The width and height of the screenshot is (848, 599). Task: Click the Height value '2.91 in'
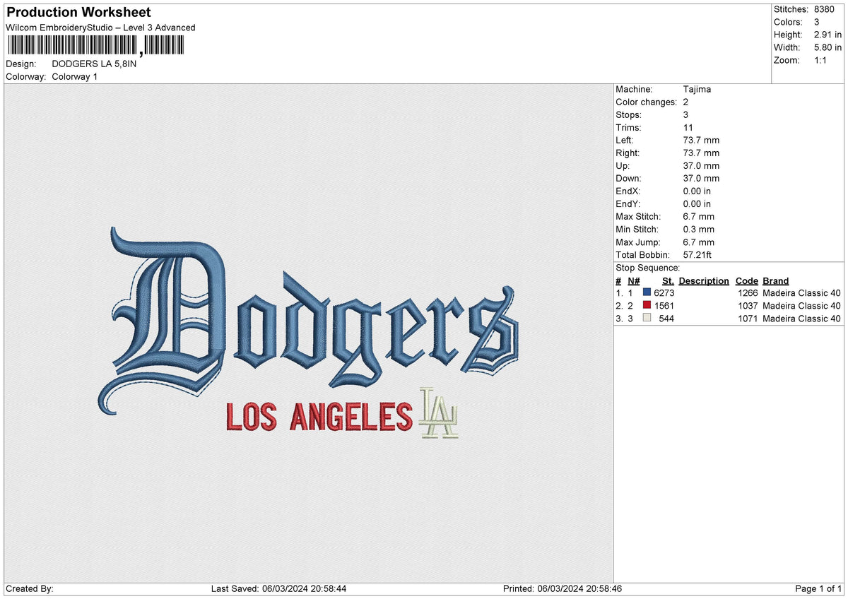[x=828, y=35]
